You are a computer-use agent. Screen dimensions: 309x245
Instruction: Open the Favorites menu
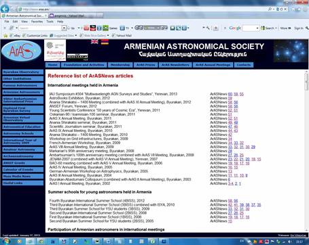37,22
